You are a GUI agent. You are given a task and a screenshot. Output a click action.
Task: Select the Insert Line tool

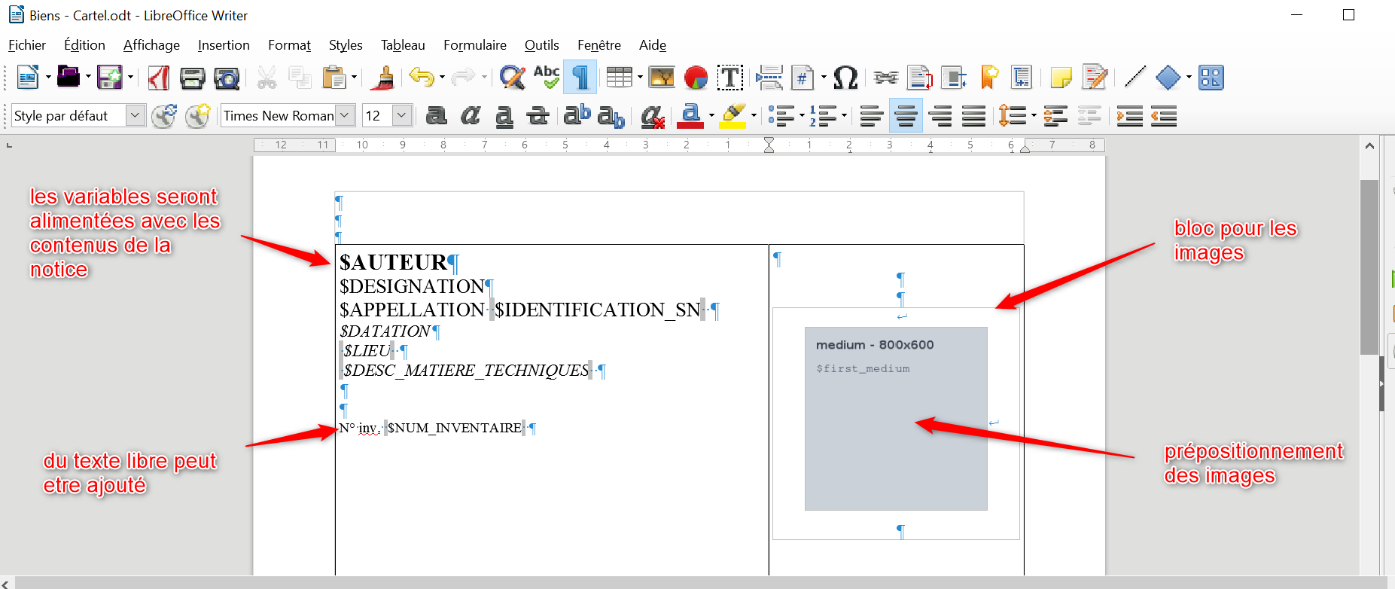[x=1135, y=77]
